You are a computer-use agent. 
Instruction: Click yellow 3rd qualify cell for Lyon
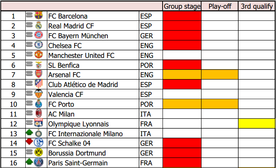pyautogui.click(x=257, y=123)
